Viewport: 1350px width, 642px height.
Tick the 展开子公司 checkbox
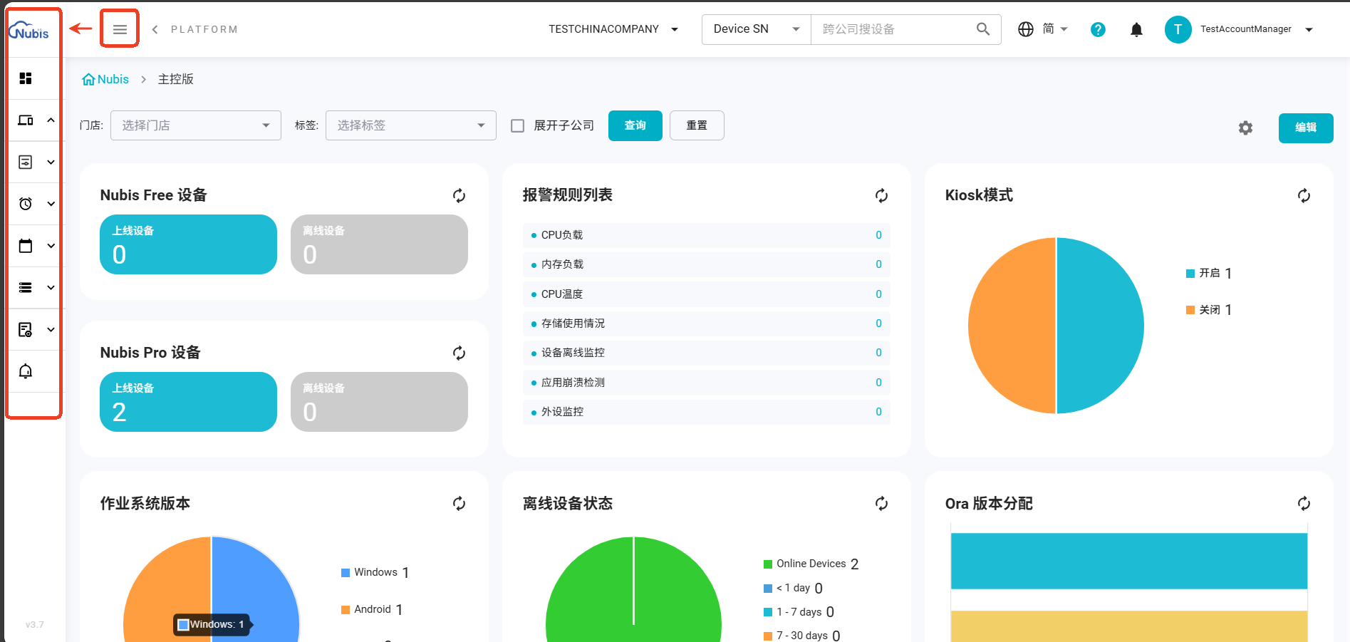(518, 125)
